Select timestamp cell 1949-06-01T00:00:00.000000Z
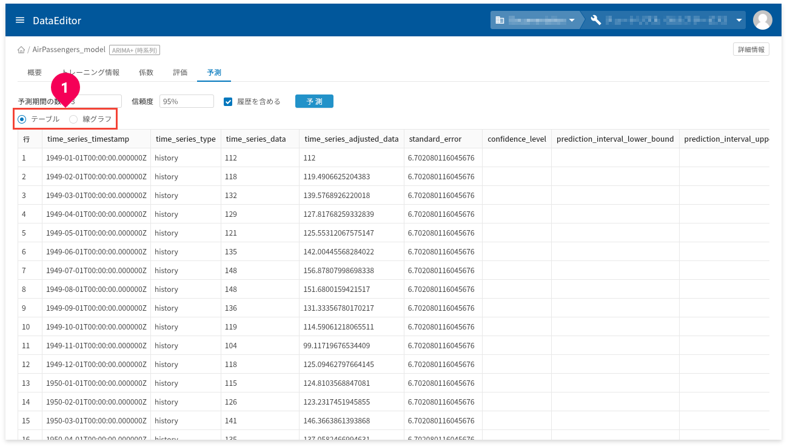787x447 pixels. tap(96, 252)
